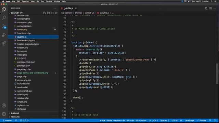Screen dimensions: 219x123
Task: Open style.css in explorer
Action: 22,109
